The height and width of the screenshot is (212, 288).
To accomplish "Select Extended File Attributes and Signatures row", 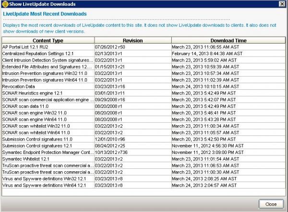I will click(x=144, y=67).
